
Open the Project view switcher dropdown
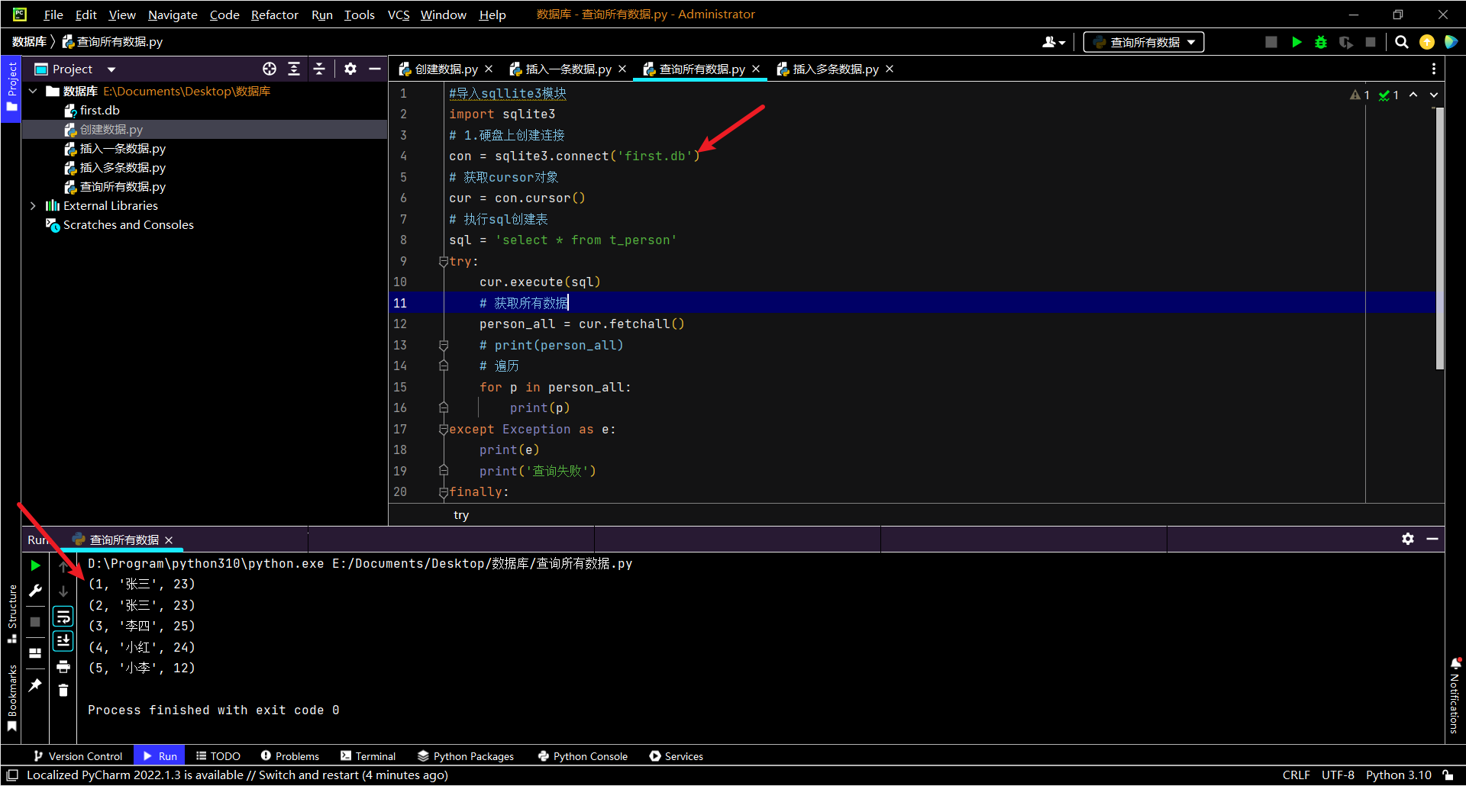point(110,69)
